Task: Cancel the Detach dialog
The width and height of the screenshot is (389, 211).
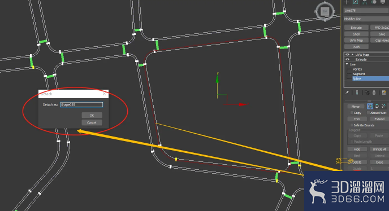Action: point(92,122)
